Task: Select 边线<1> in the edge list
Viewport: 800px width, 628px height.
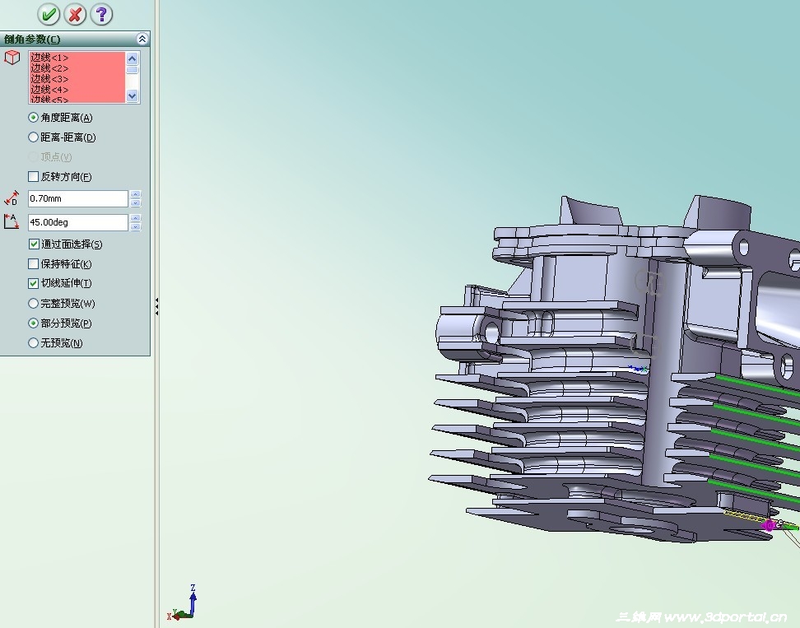Action: point(49,58)
